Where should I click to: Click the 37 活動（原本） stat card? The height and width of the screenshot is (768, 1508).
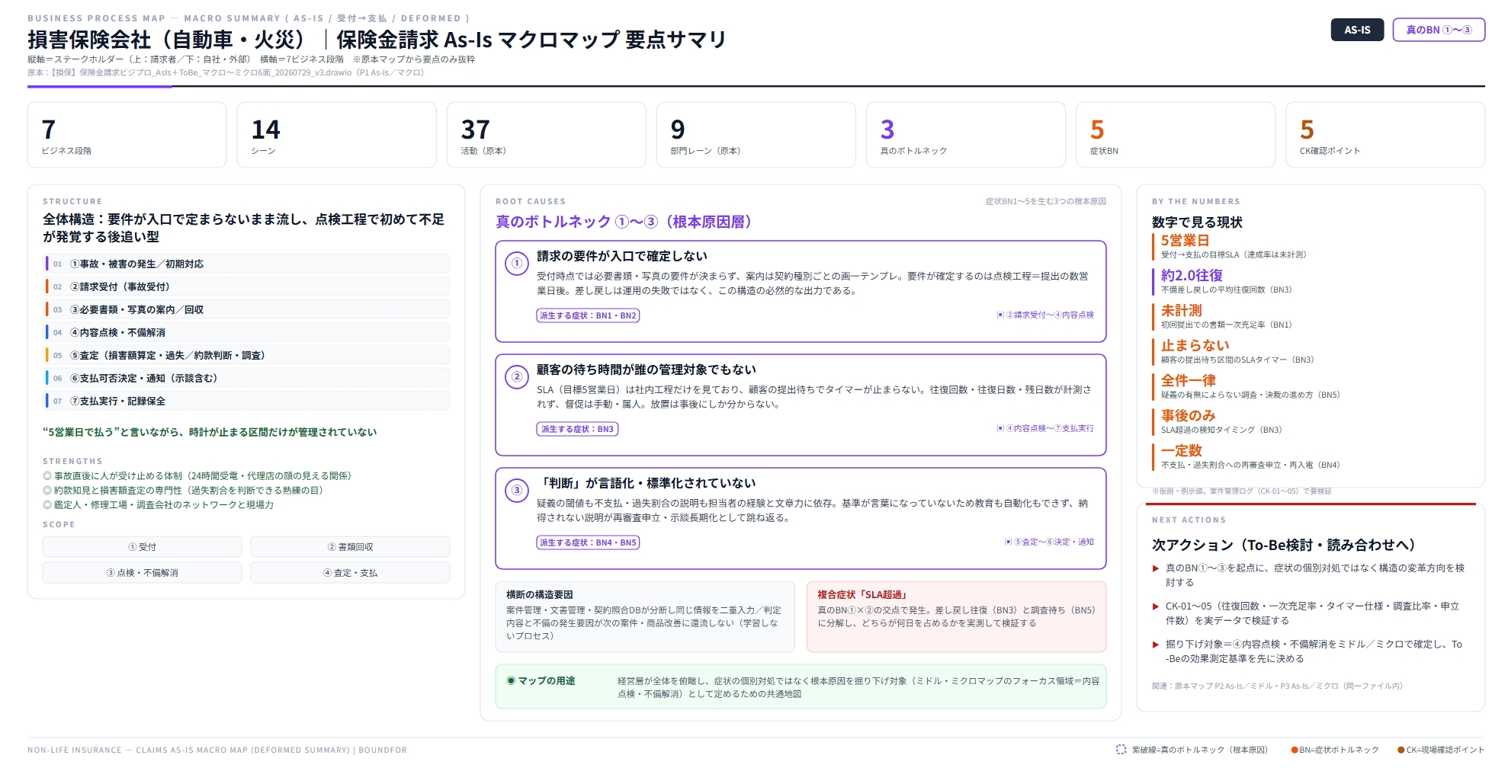[547, 135]
